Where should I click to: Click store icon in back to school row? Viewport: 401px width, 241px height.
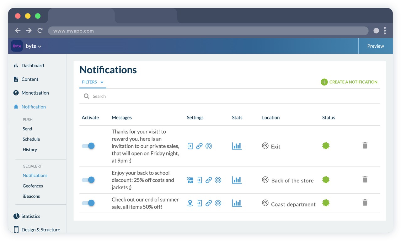190,180
